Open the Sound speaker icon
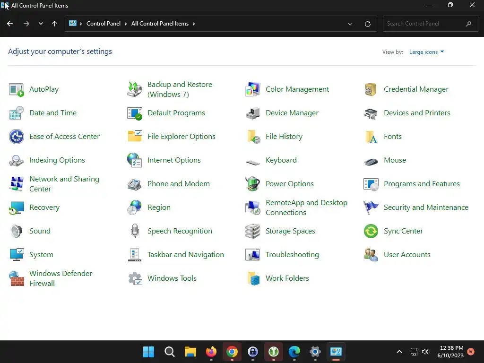 [x=17, y=231]
